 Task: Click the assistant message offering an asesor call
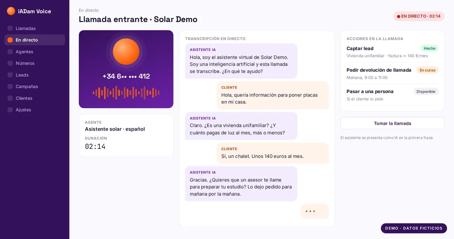click(241, 184)
